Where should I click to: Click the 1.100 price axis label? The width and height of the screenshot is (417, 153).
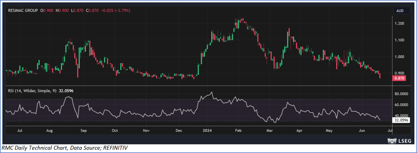(400, 40)
